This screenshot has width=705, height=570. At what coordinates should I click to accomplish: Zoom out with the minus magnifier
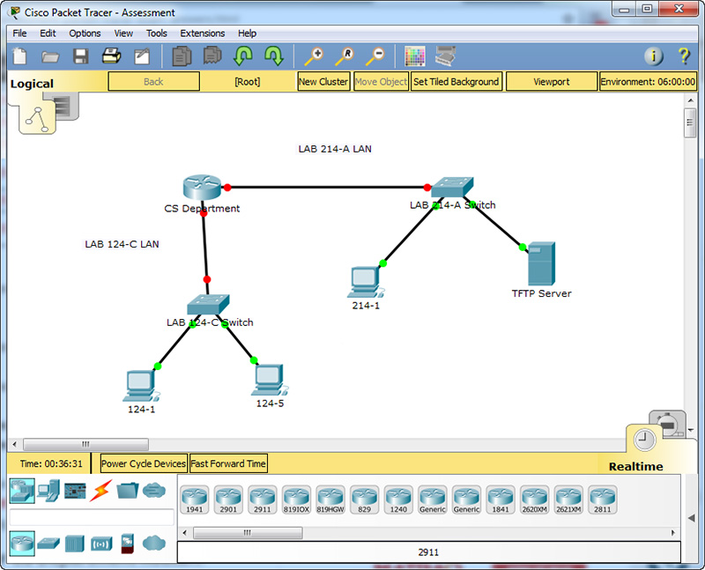(x=375, y=56)
